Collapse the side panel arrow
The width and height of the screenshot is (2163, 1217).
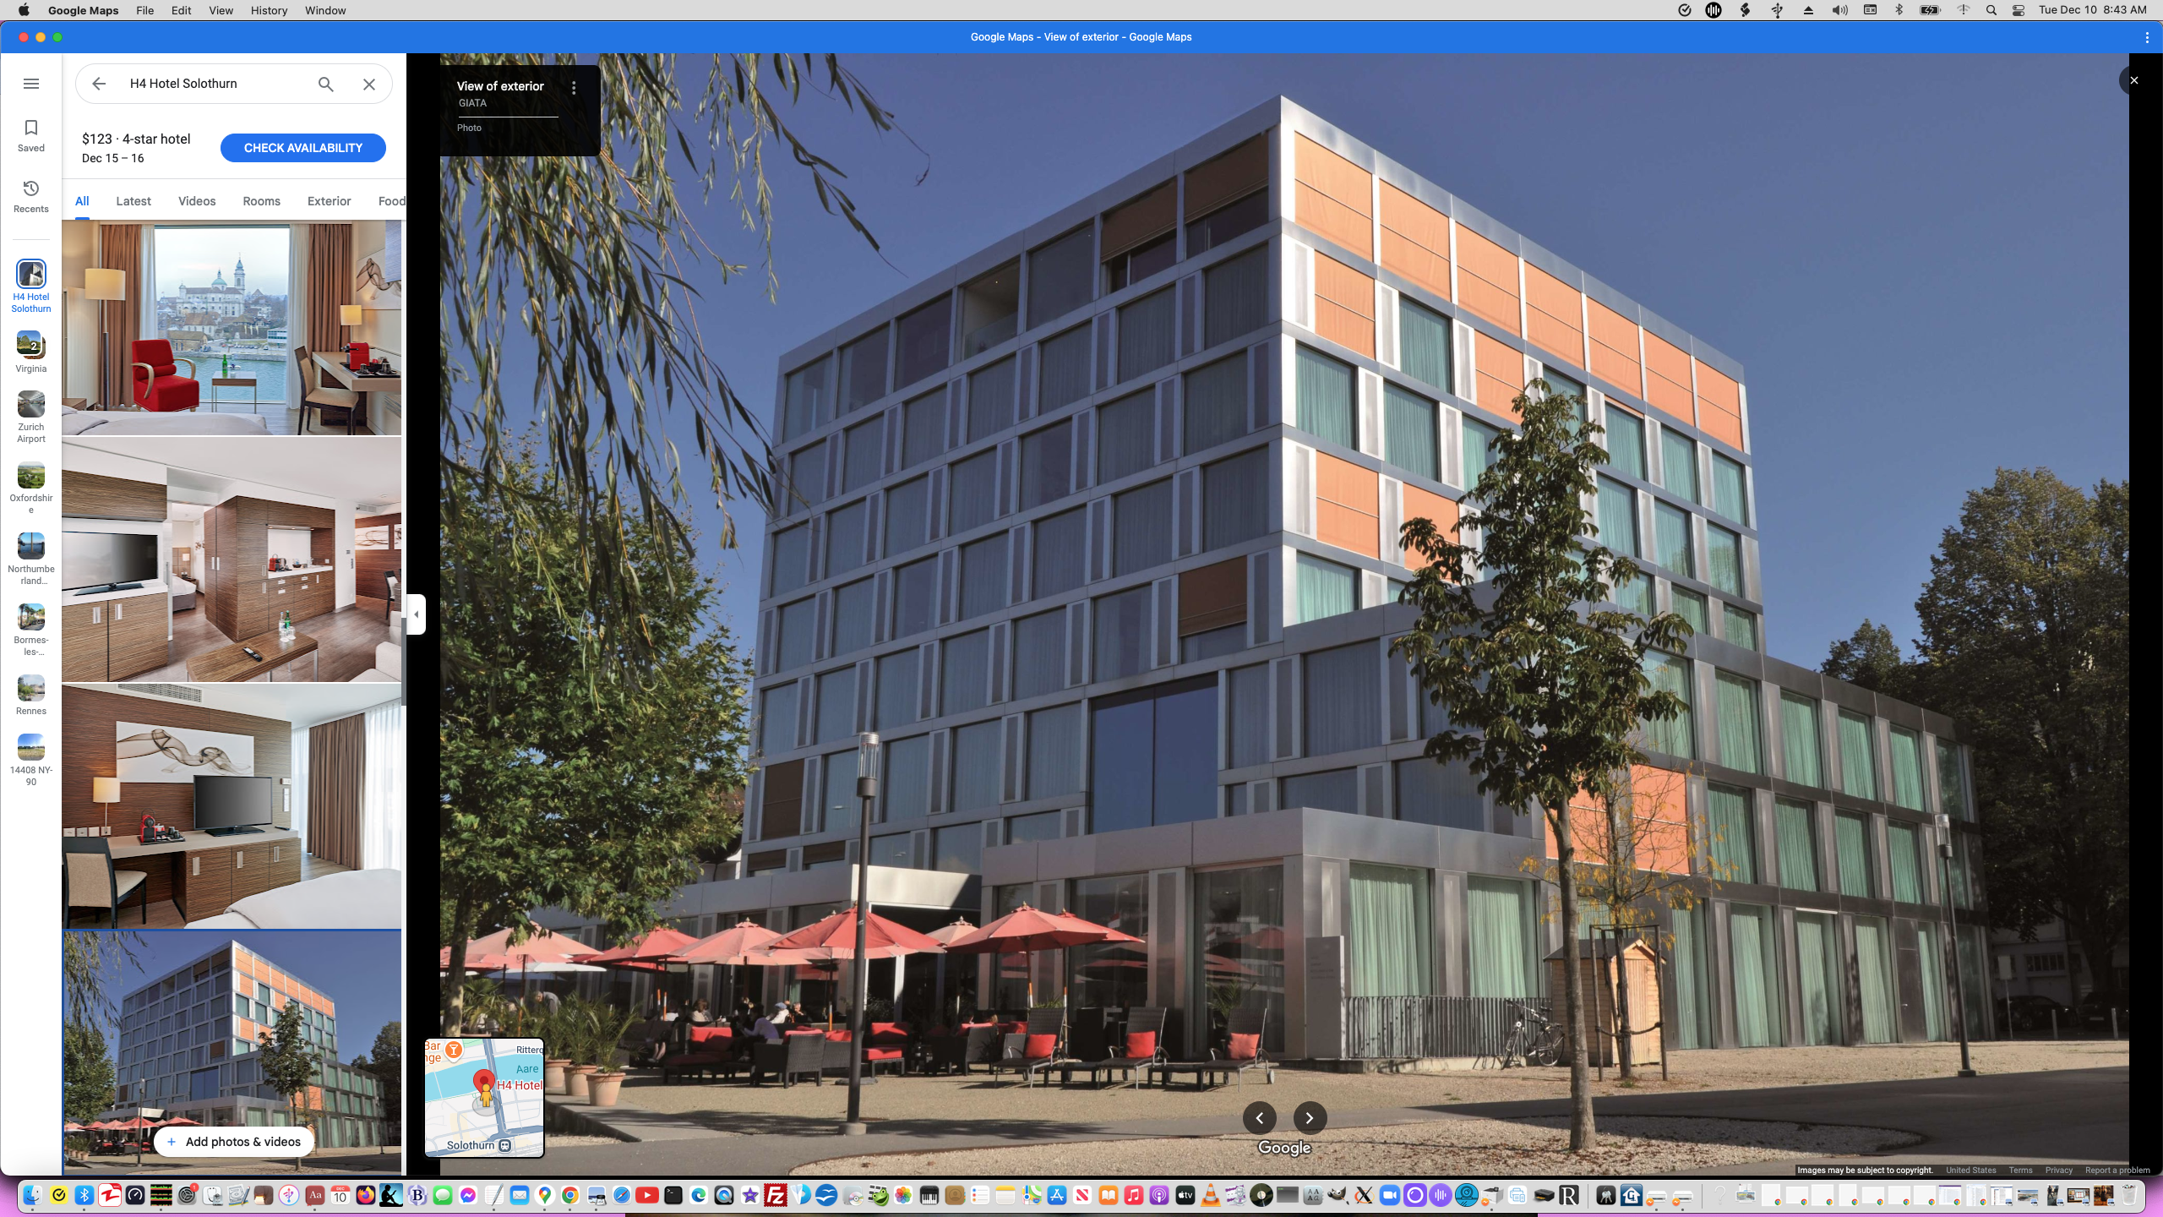416,614
